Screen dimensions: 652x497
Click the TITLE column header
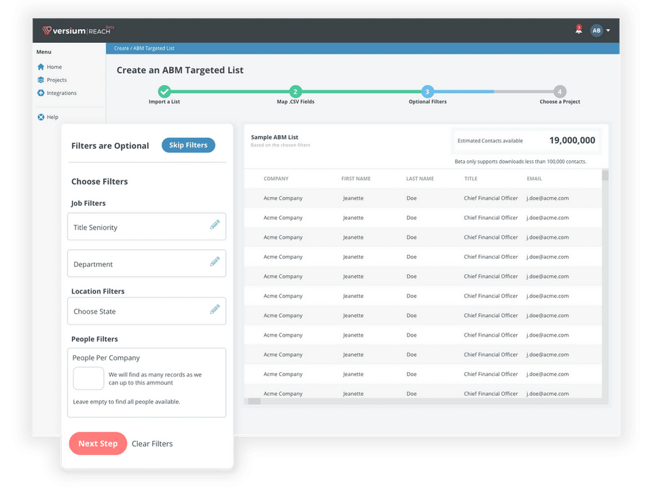(471, 179)
